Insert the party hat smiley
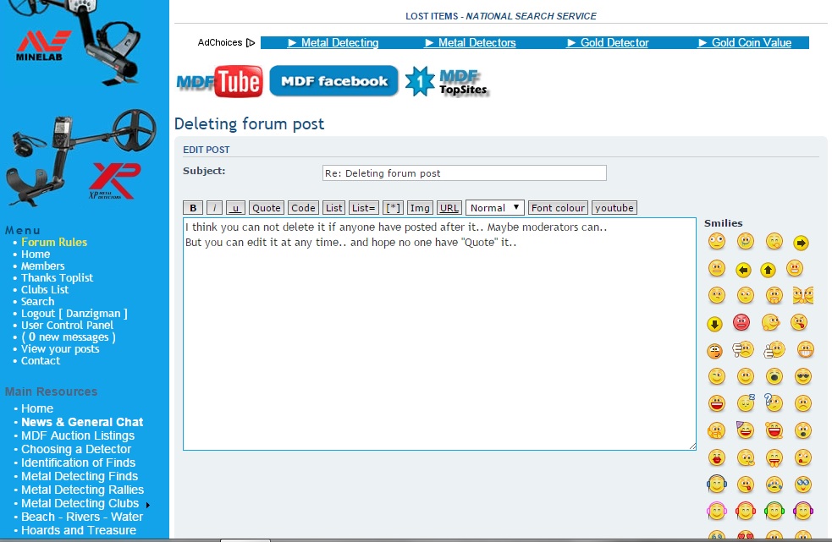Viewport: 832px width, 542px height. [x=745, y=430]
